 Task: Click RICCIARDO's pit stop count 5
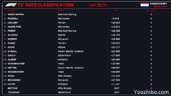(x=151, y=80)
